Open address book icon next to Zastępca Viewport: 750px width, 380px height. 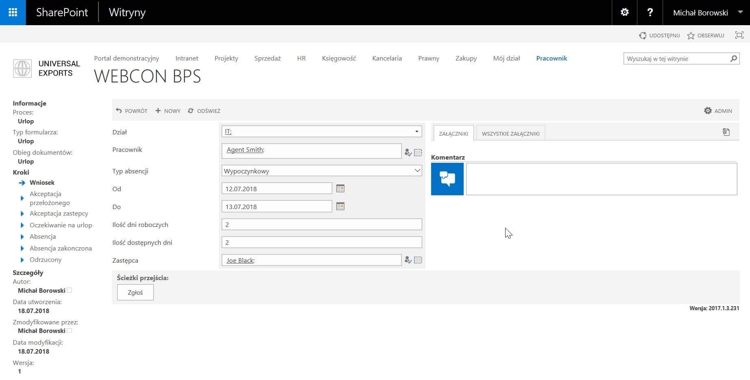[x=418, y=260]
